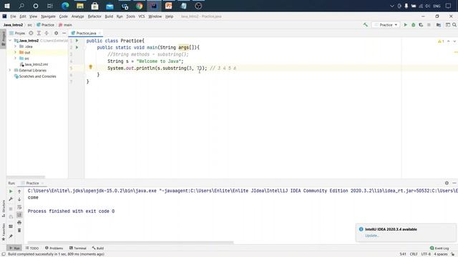Expand the out folder
458x257 pixels.
15,52
